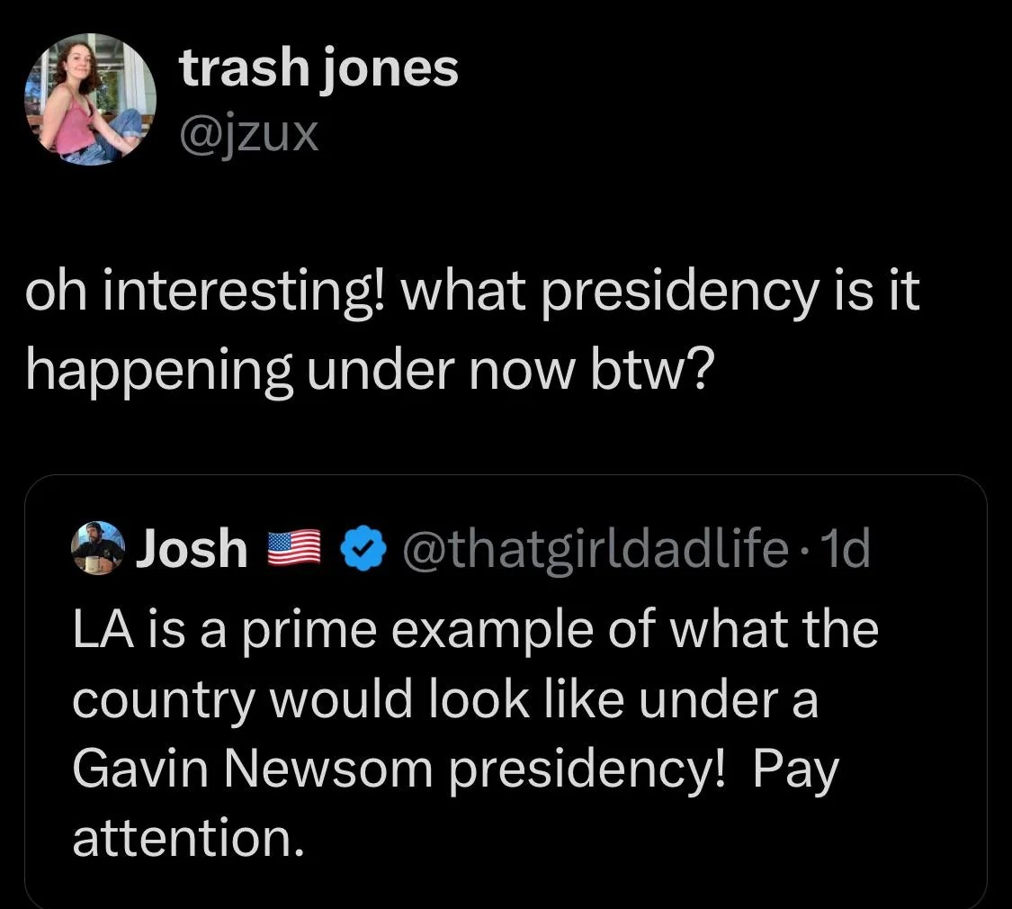Click the "country would look like under a" line
The image size is (1012, 909).
[446, 700]
